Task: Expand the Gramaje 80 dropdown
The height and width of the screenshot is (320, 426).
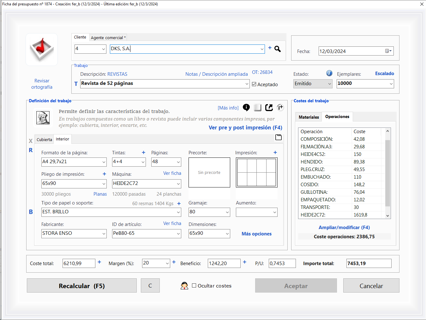Action: coord(227,212)
